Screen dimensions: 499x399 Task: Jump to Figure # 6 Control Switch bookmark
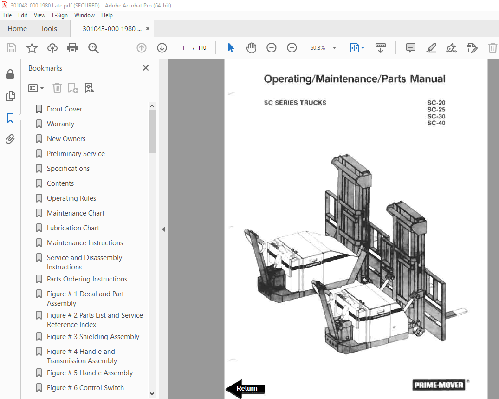click(x=85, y=388)
